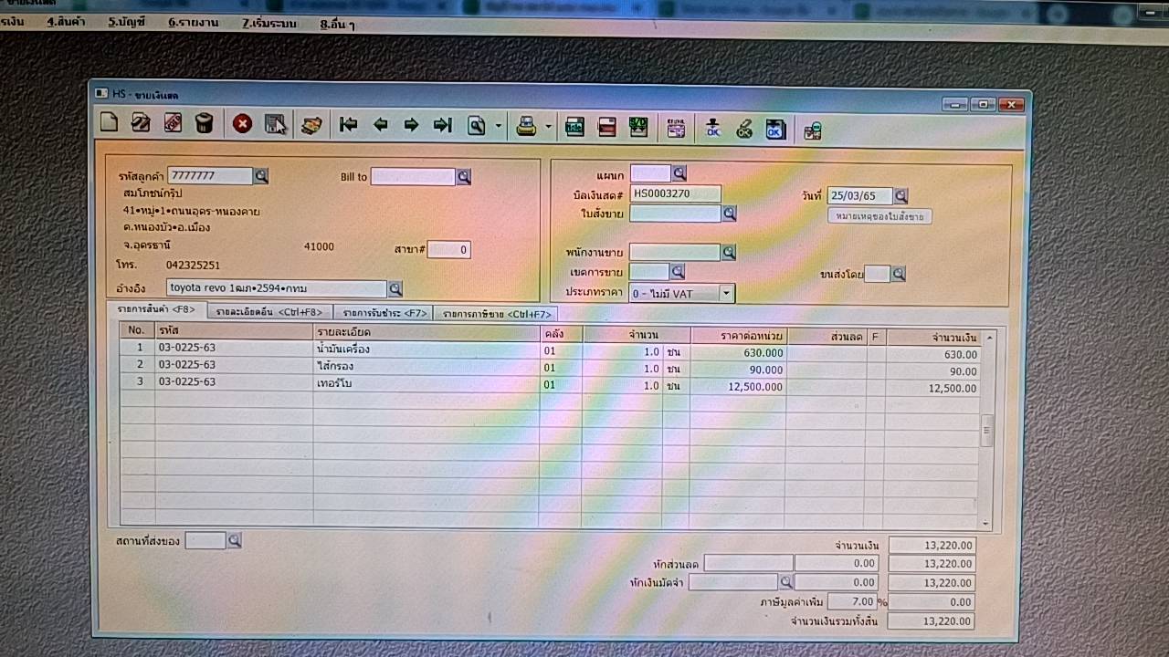Click the customer code field 7777777

tap(210, 176)
